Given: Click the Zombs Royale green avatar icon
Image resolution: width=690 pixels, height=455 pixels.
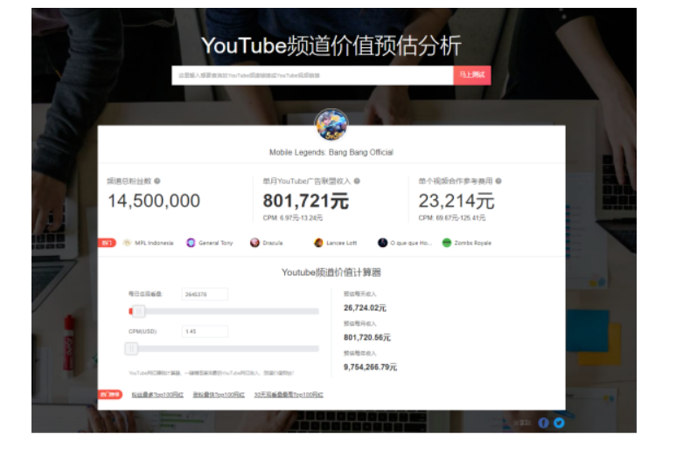Looking at the screenshot, I should click(447, 243).
